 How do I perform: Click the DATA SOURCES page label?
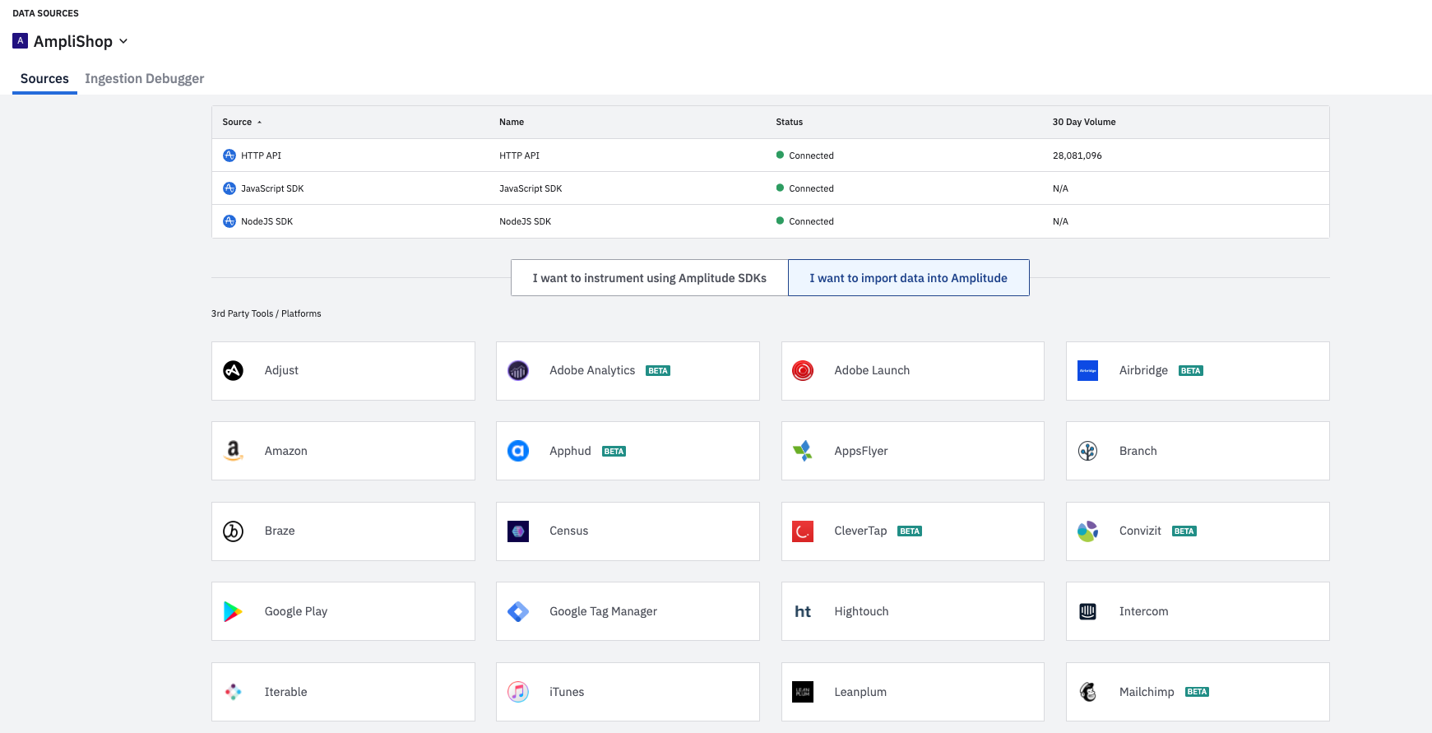click(x=46, y=13)
